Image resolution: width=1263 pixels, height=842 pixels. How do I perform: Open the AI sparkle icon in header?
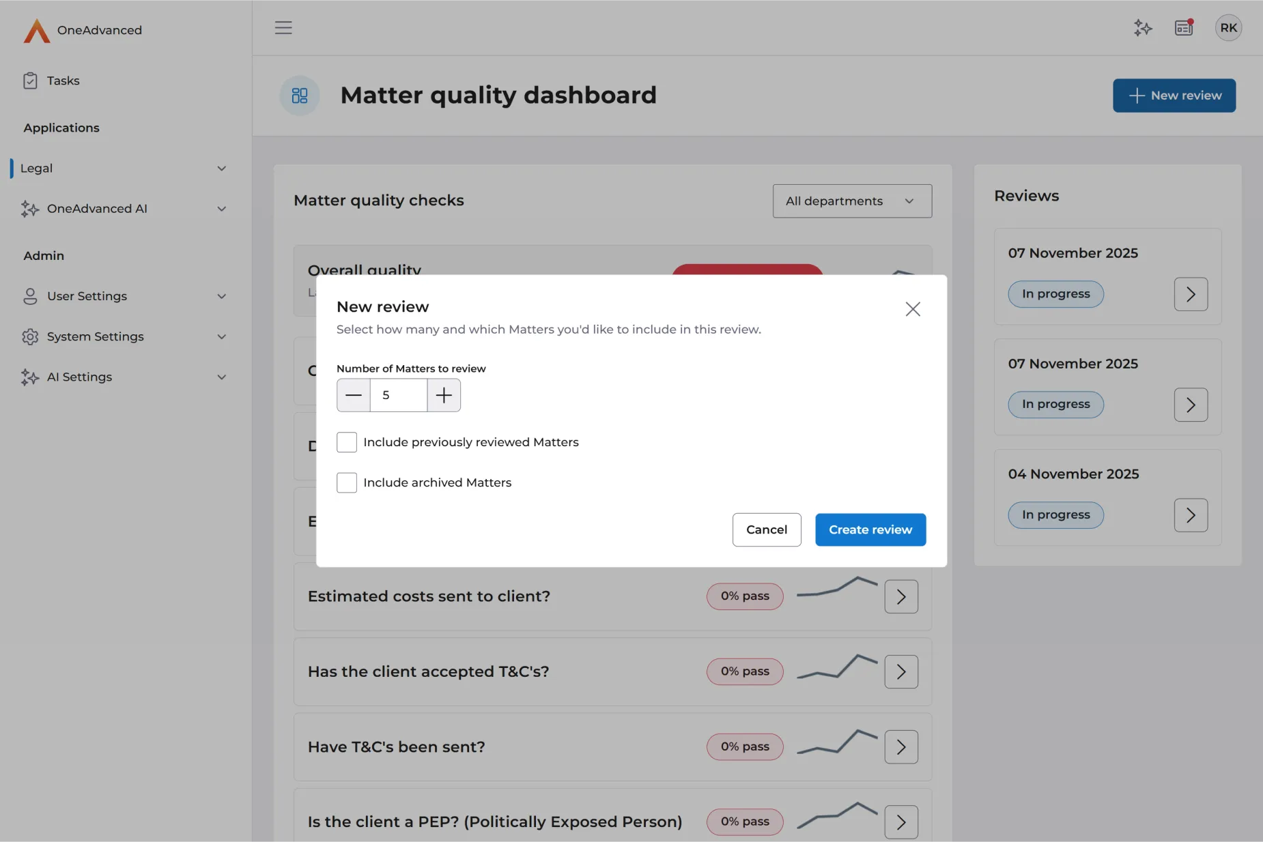point(1143,28)
